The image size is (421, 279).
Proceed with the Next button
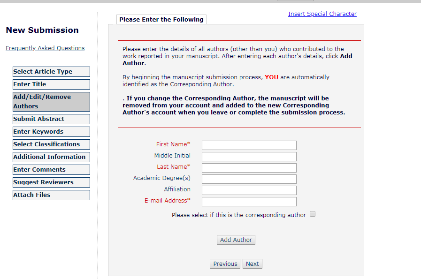pos(253,264)
